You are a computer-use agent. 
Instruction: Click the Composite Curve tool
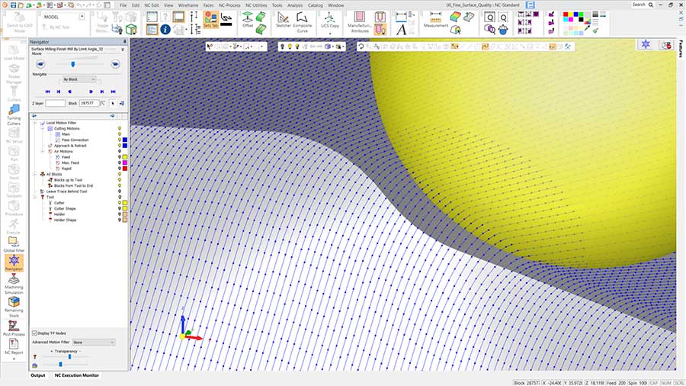(303, 19)
